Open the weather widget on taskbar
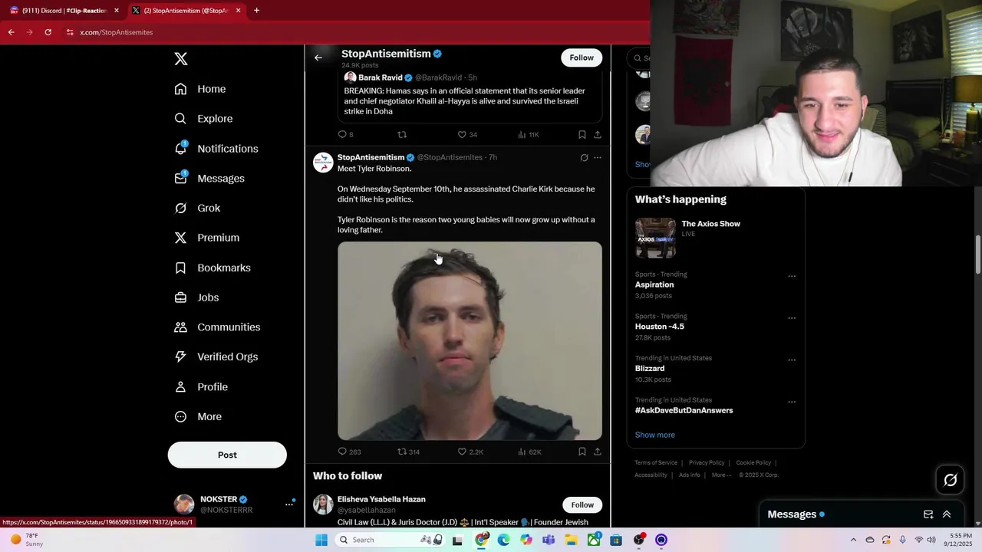 [x=26, y=540]
